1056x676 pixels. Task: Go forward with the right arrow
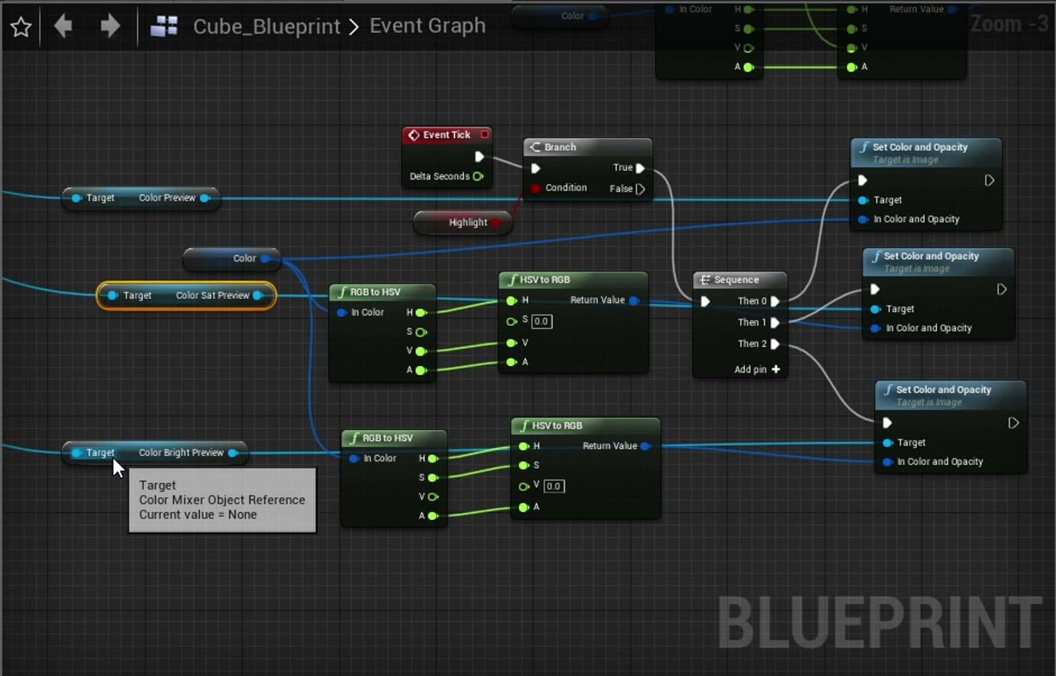click(110, 26)
